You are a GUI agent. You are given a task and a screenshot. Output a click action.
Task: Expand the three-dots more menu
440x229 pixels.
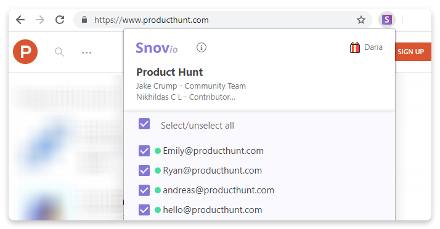coord(86,52)
